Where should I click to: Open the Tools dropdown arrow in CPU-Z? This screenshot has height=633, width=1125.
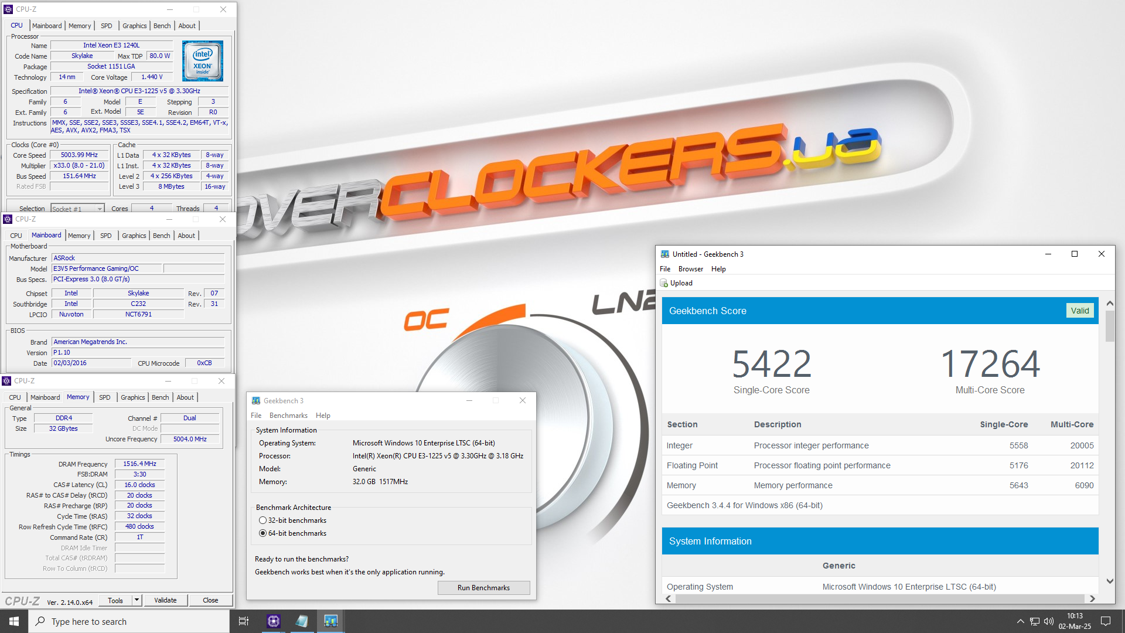pos(137,600)
